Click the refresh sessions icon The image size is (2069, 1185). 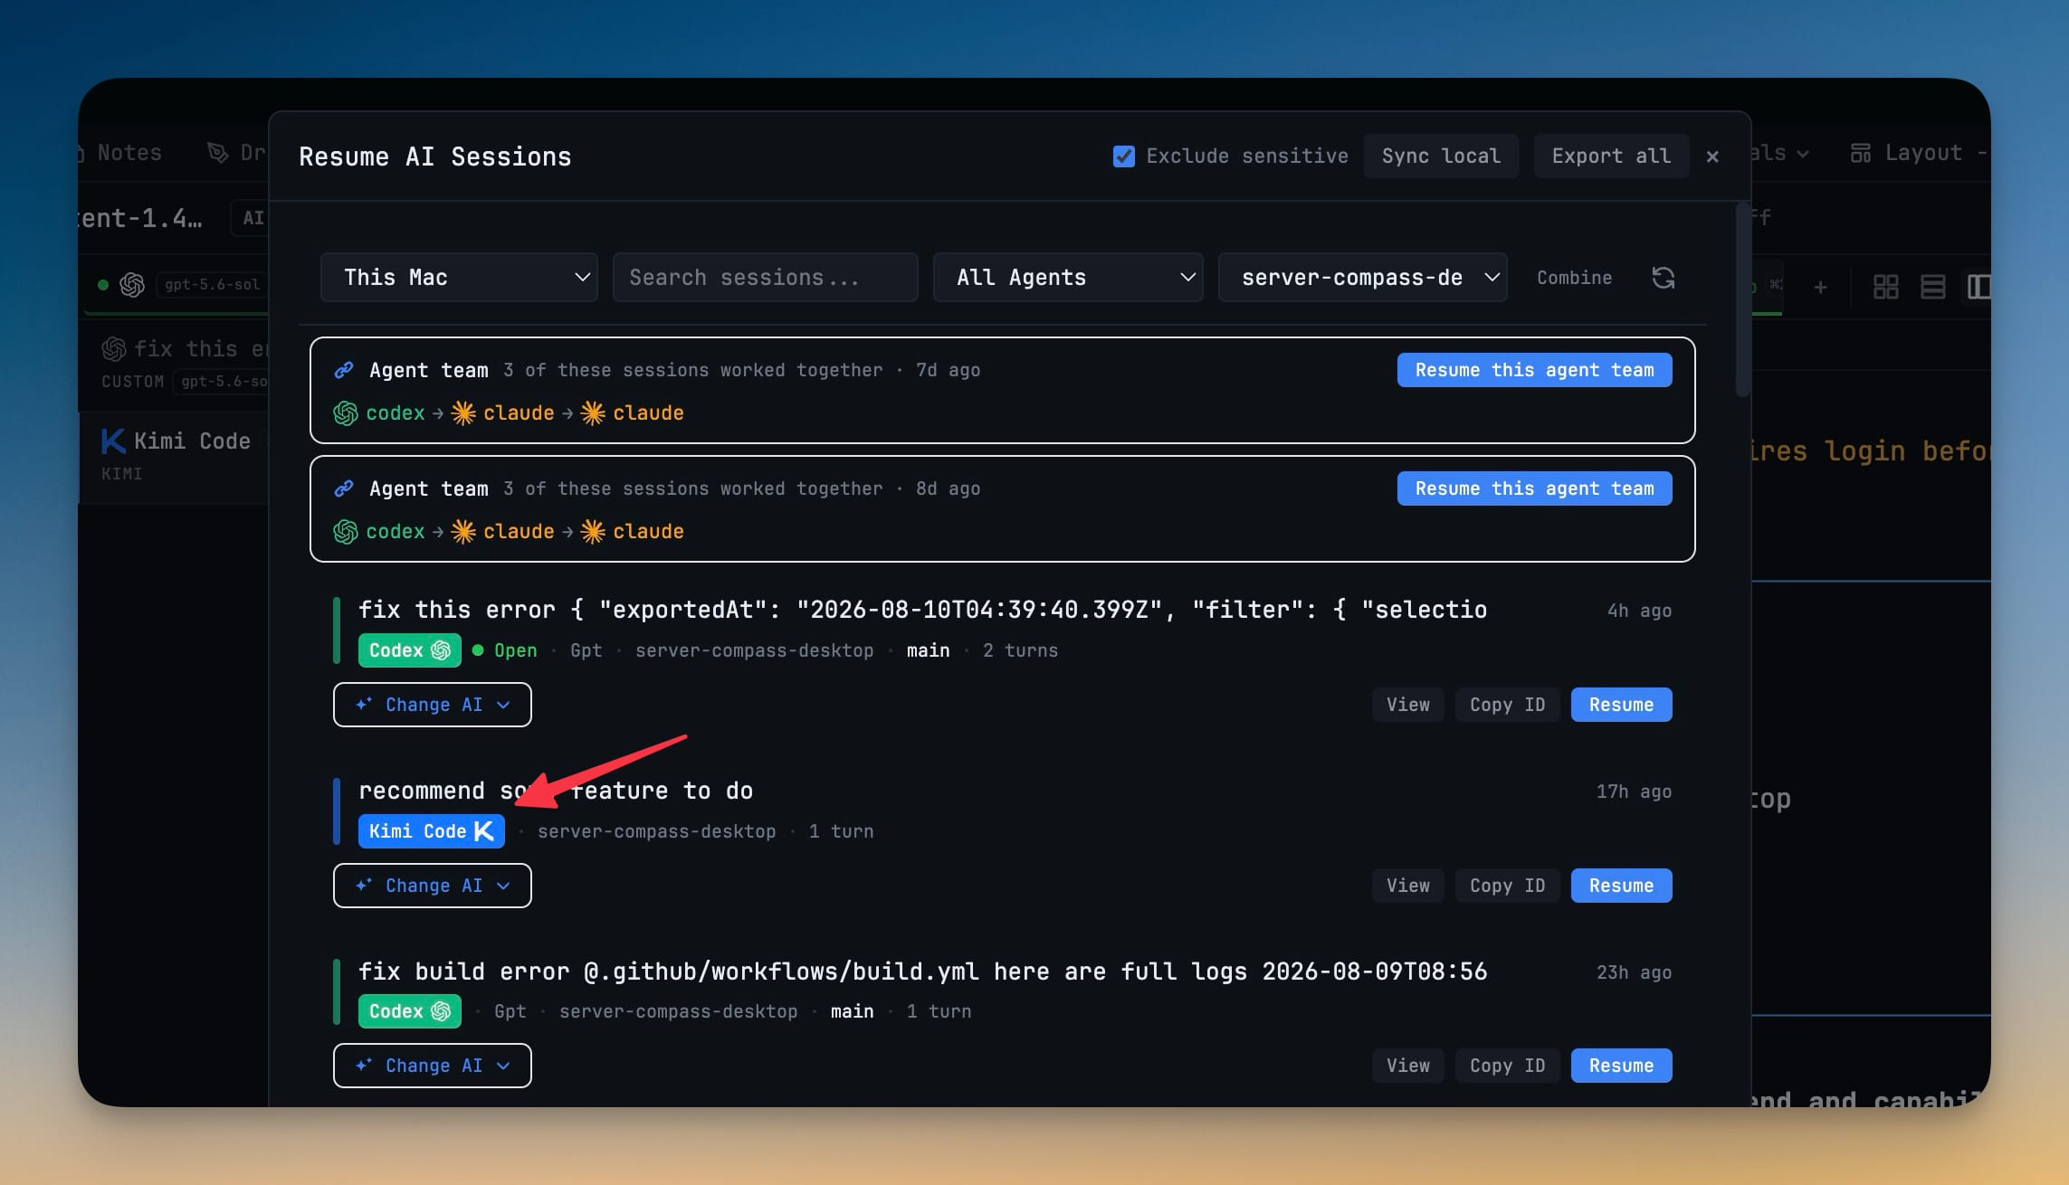[1664, 278]
